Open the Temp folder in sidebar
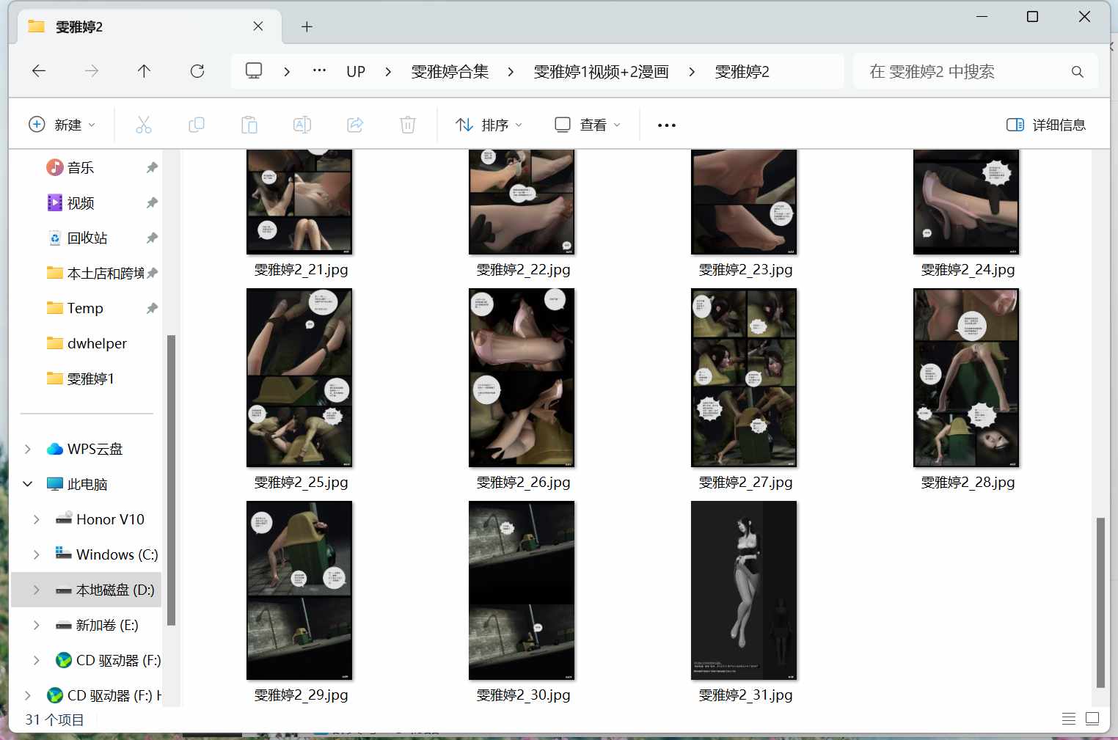Image resolution: width=1118 pixels, height=740 pixels. (x=85, y=309)
